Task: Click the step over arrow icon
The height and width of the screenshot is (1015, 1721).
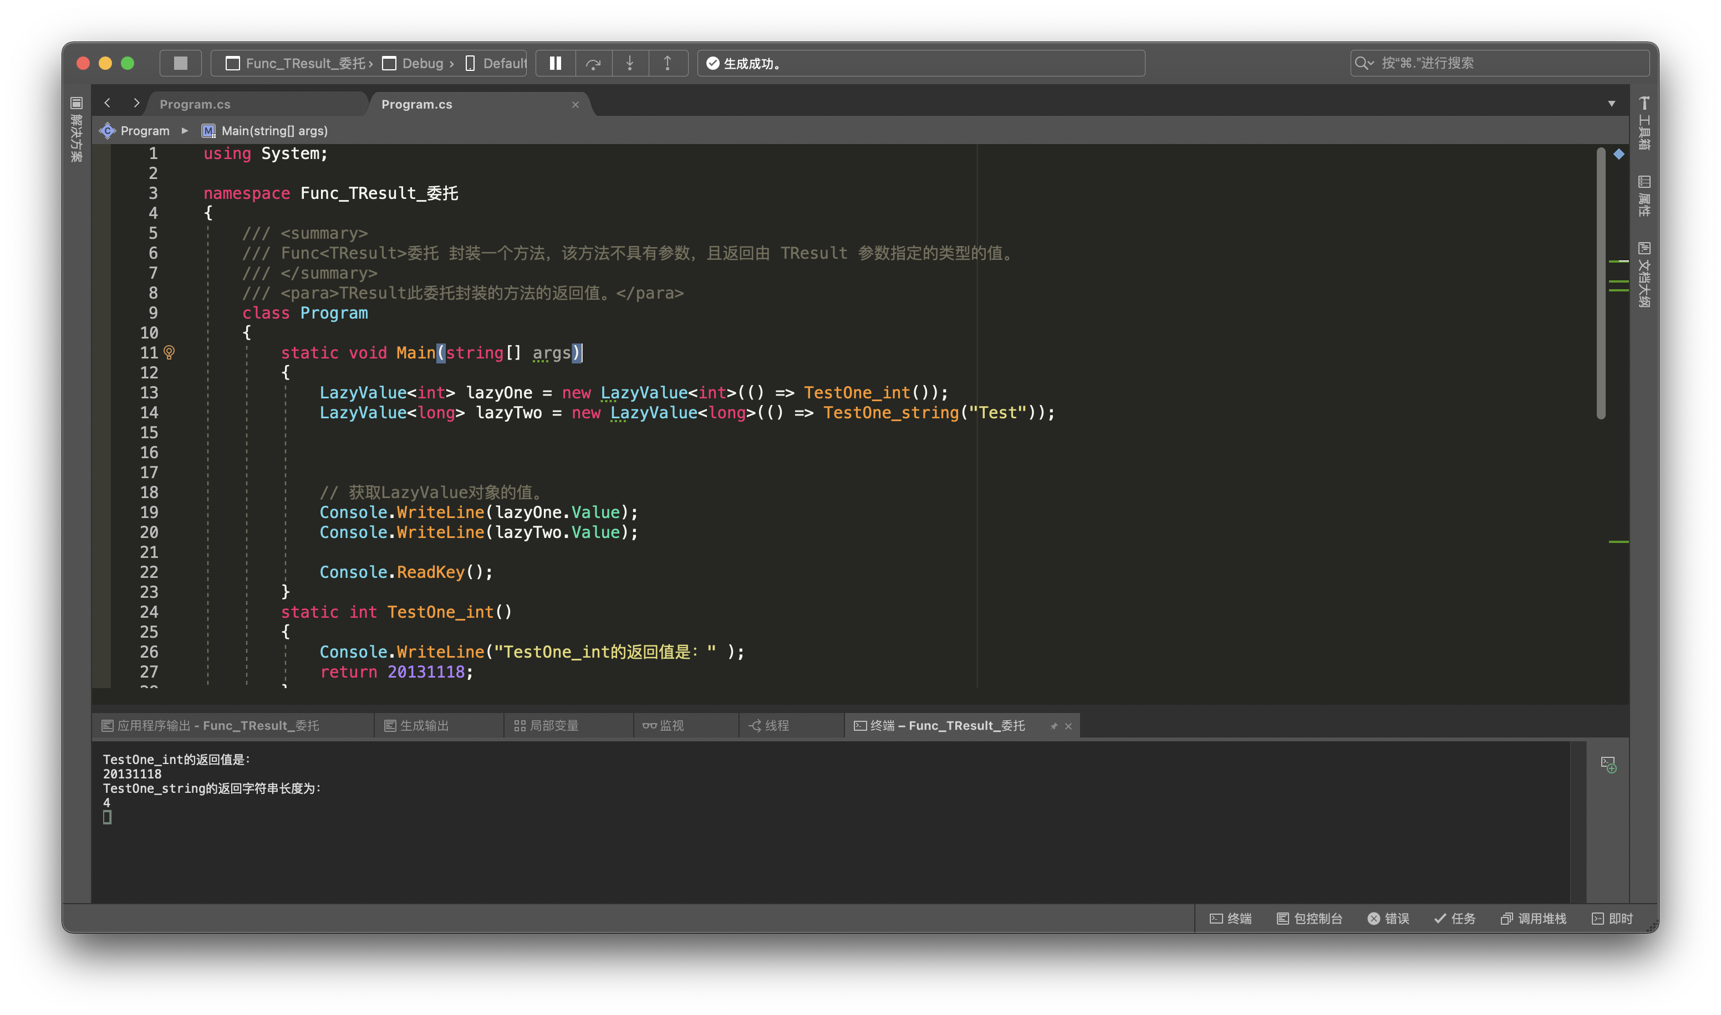Action: point(593,64)
